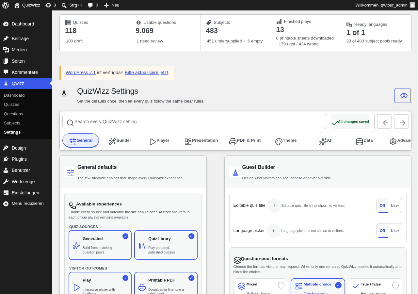Click the Willkommen, qwtour_admin account text
The image size is (418, 294).
[381, 5]
